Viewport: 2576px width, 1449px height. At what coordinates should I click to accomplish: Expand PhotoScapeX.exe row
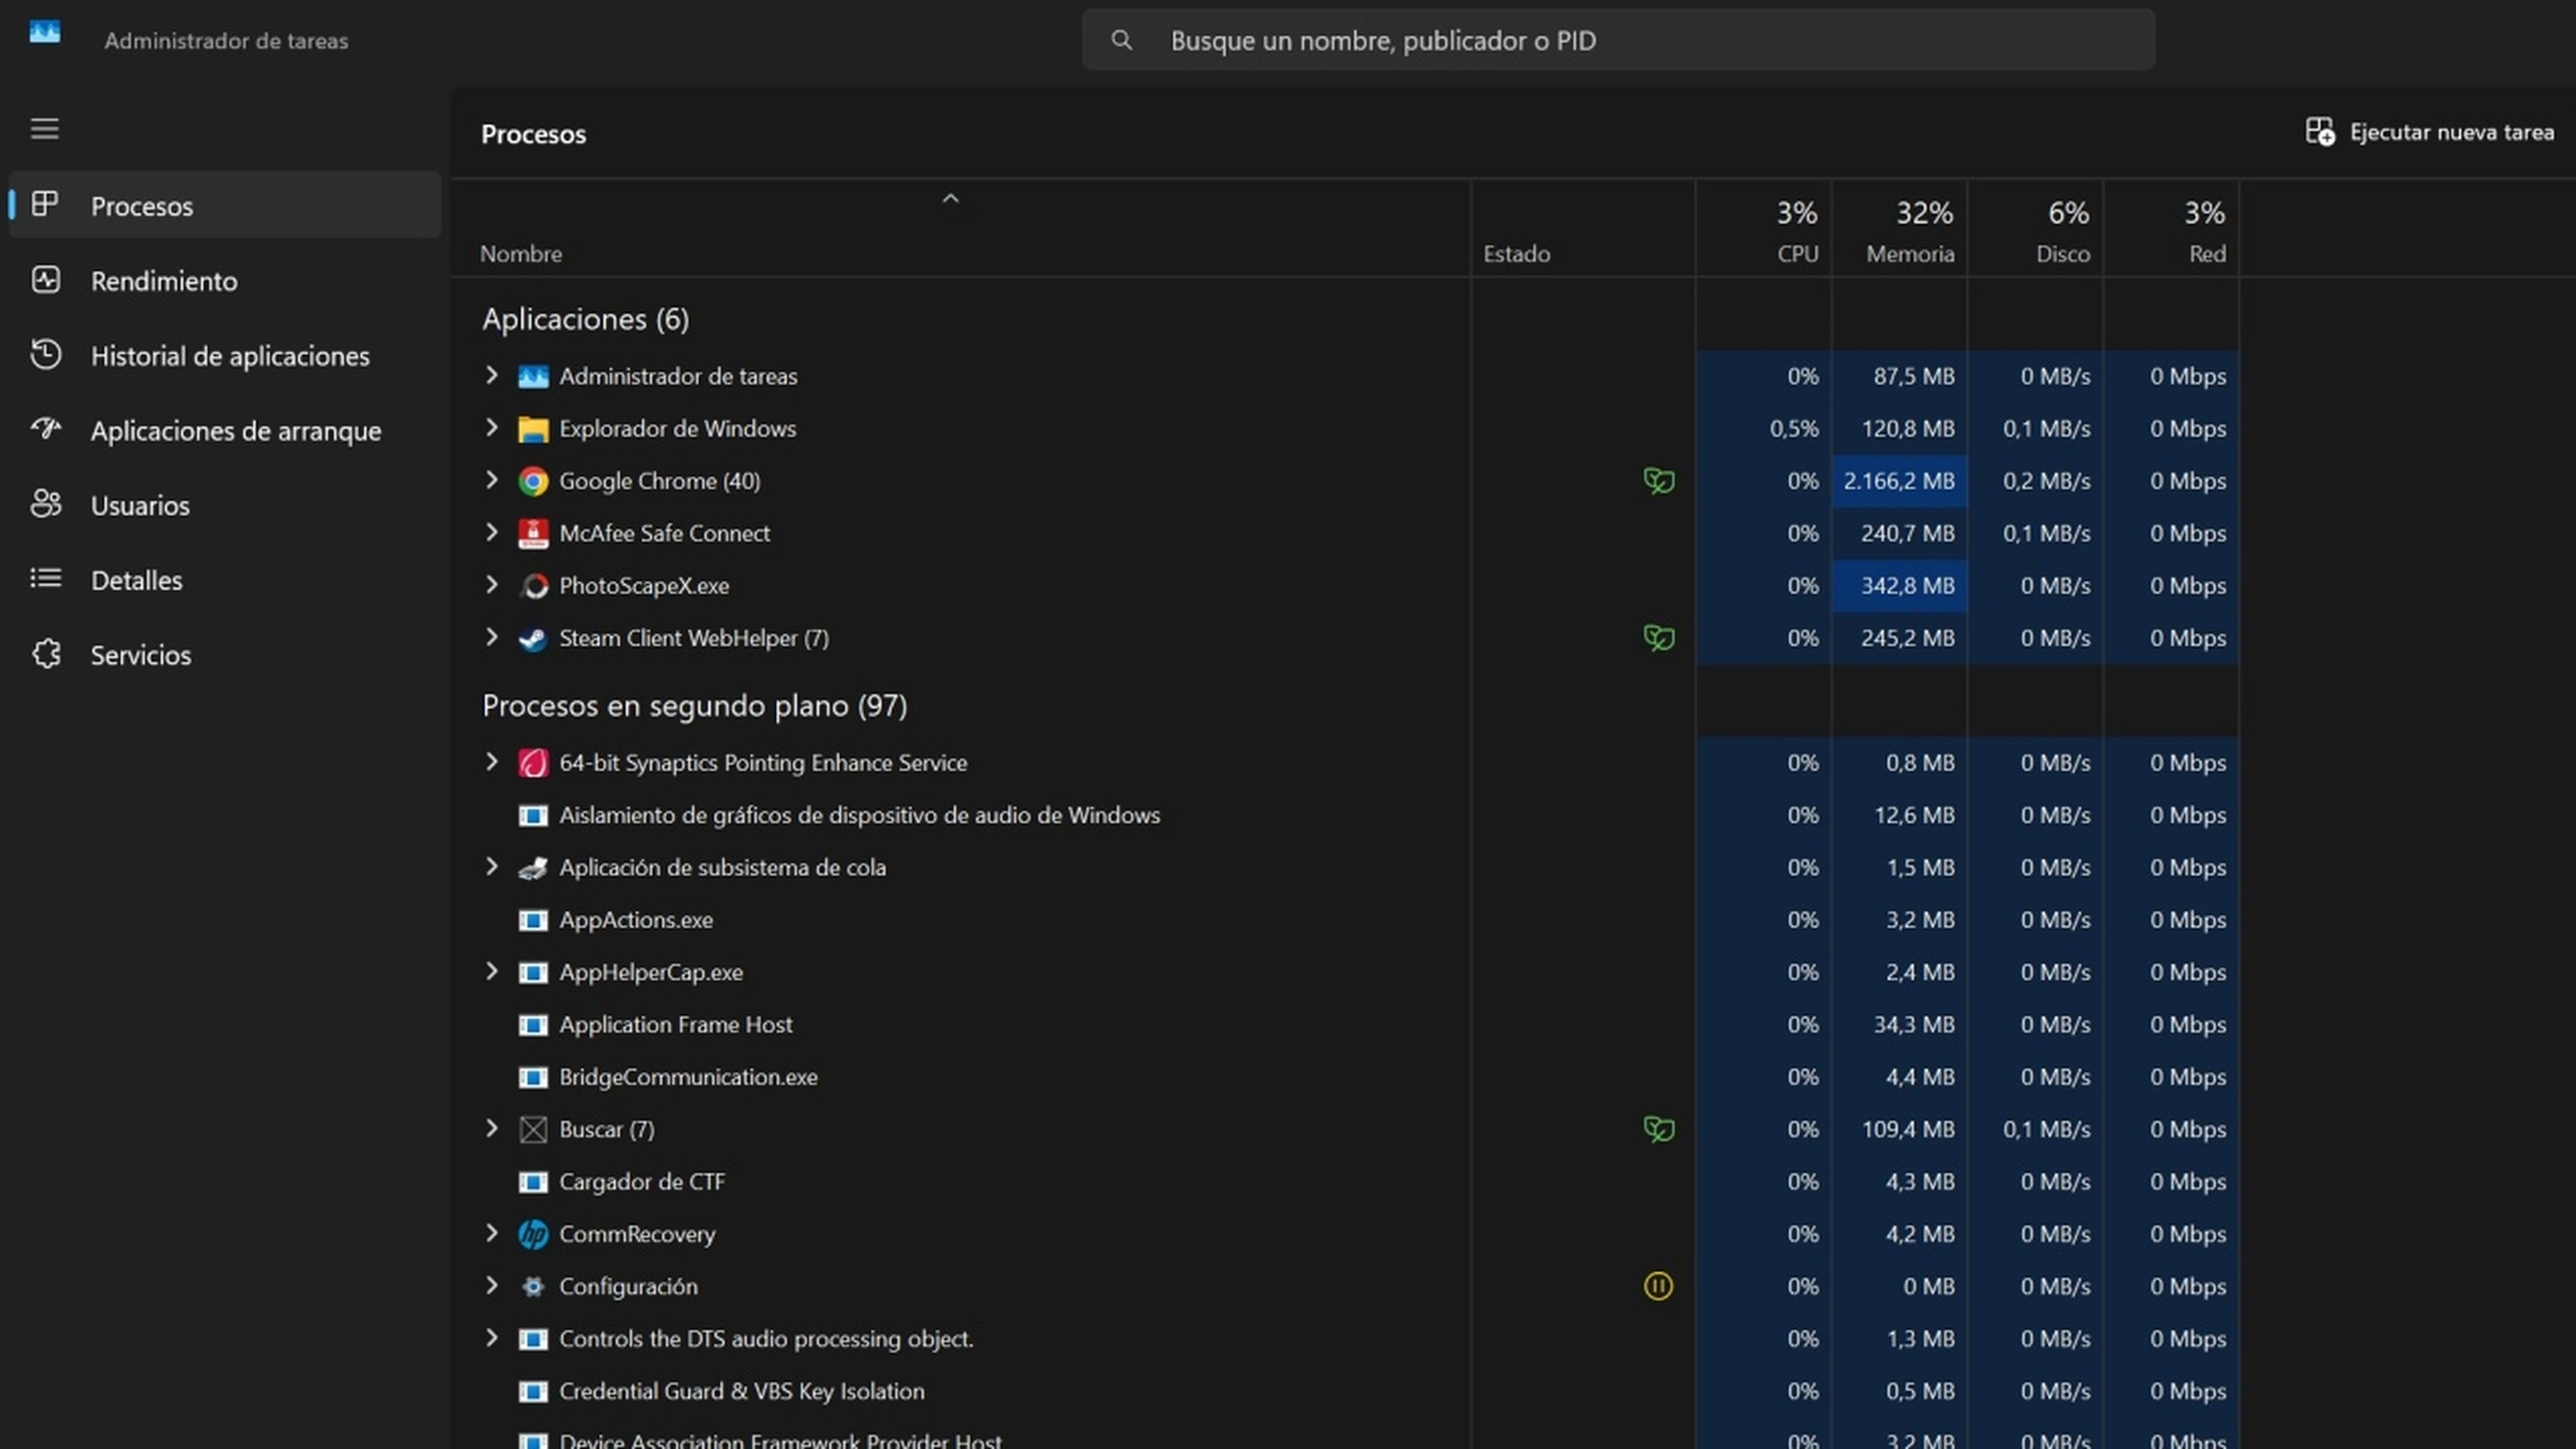point(491,585)
